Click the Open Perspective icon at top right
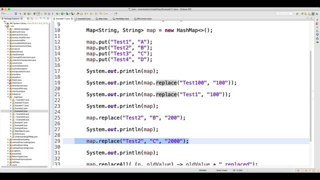Viewport: 320px width, 180px height. [297, 13]
